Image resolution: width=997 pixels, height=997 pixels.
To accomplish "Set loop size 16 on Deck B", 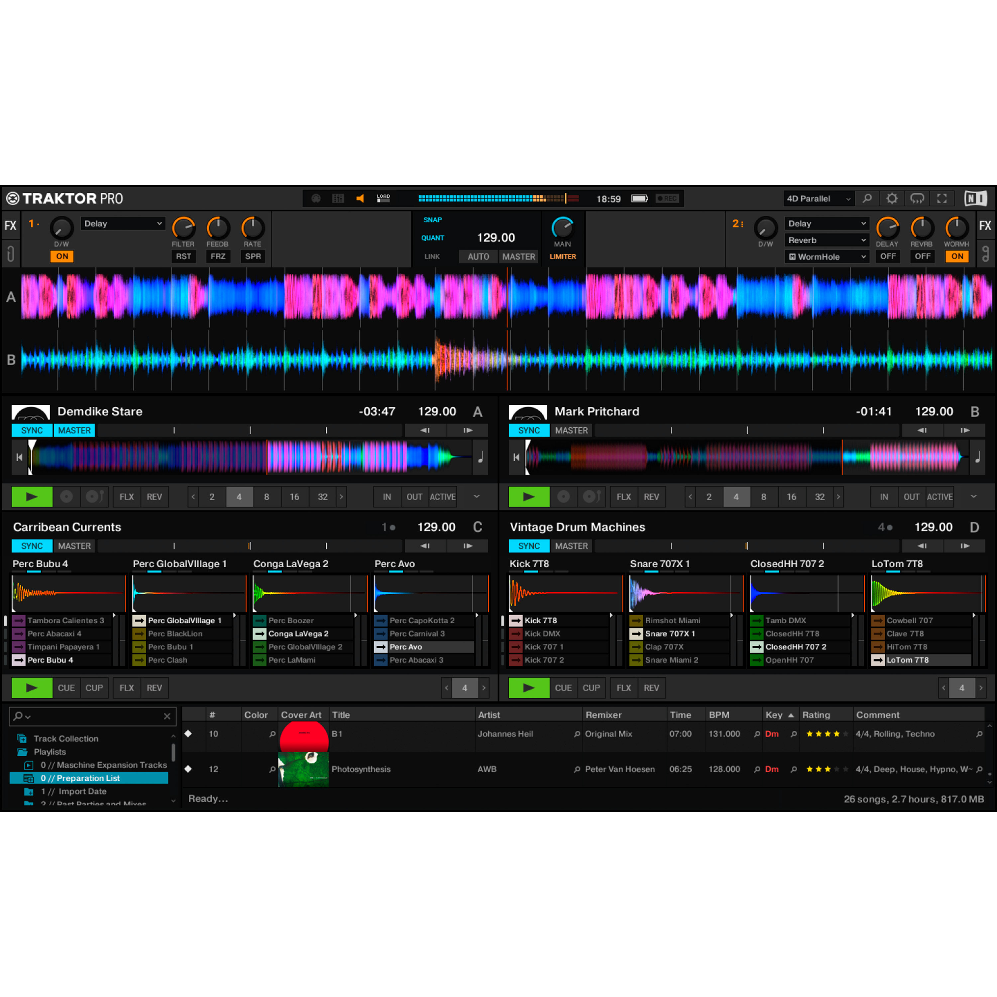I will pos(791,497).
